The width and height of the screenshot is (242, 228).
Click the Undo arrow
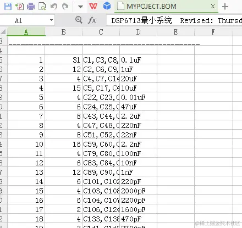click(54, 7)
